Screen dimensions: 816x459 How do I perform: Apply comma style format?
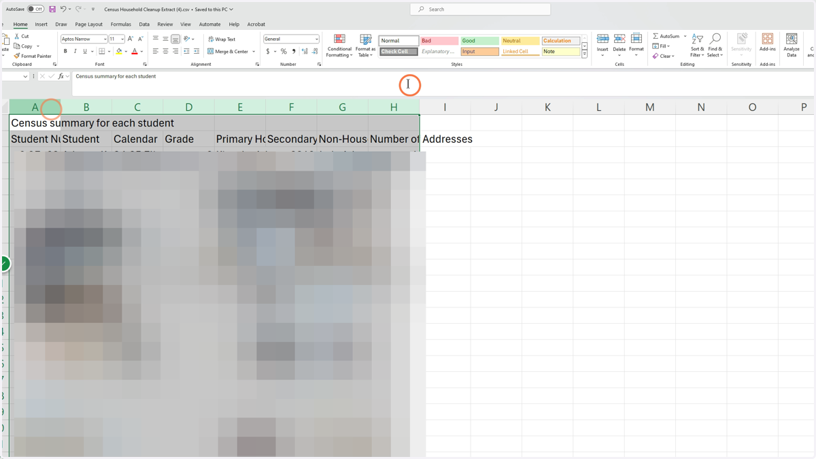294,51
